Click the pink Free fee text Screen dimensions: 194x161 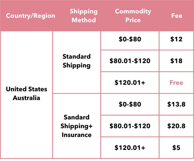coord(176,83)
